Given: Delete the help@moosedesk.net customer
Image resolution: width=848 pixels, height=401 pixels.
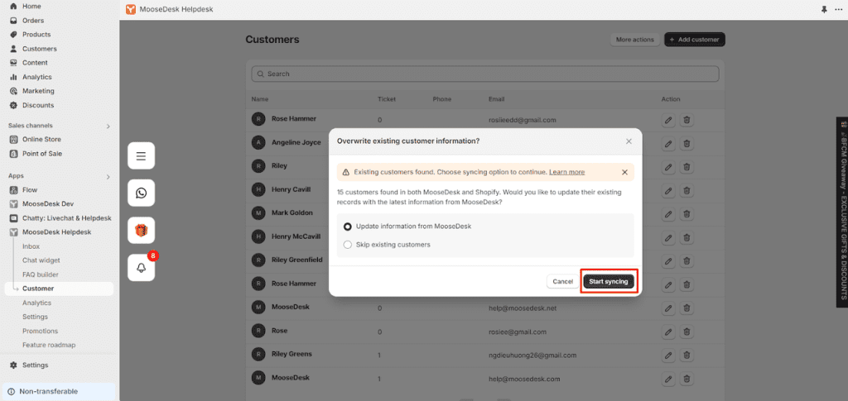Looking at the screenshot, I should [687, 308].
